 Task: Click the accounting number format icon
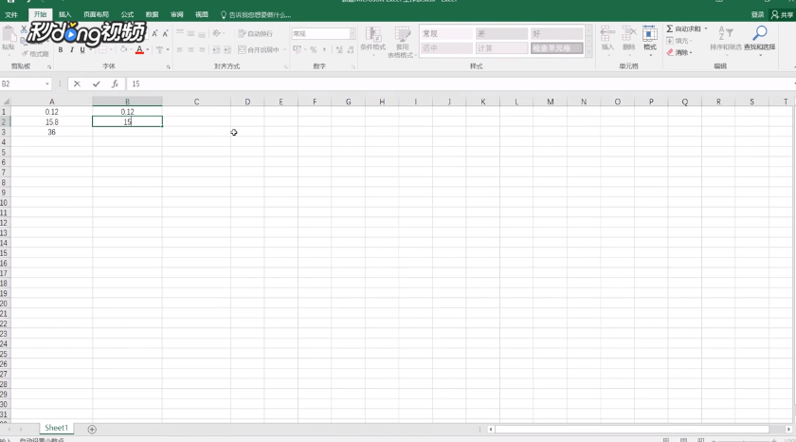[x=298, y=49]
